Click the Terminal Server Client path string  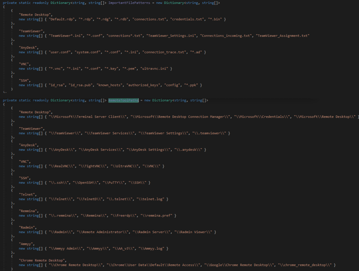[x=88, y=117]
